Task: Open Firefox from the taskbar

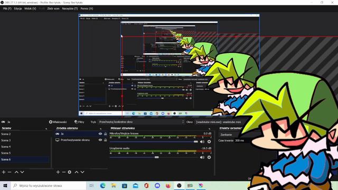Action: pyautogui.click(x=168, y=185)
